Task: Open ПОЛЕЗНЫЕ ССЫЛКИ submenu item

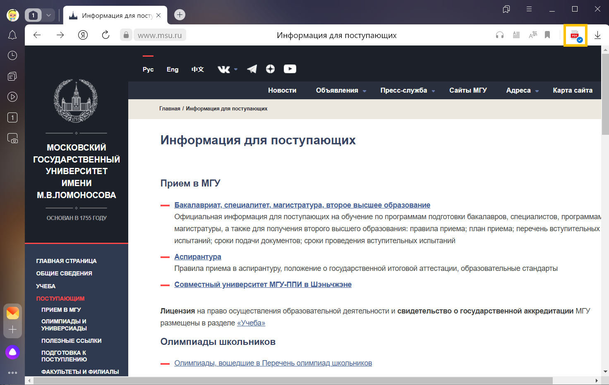Action: (x=72, y=341)
